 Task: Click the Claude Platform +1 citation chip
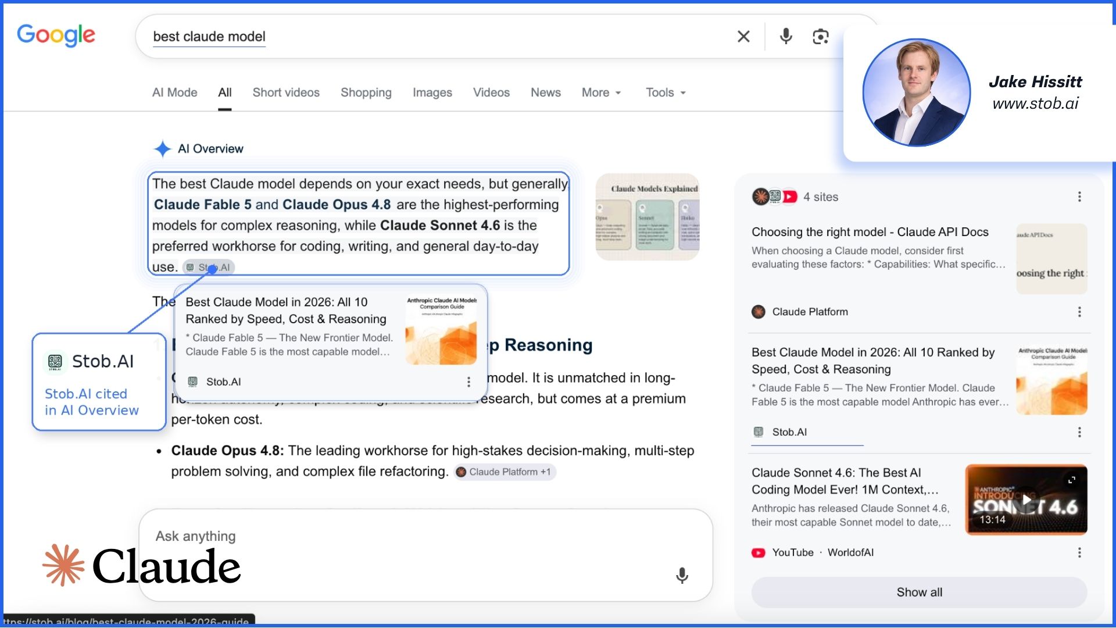pos(505,472)
